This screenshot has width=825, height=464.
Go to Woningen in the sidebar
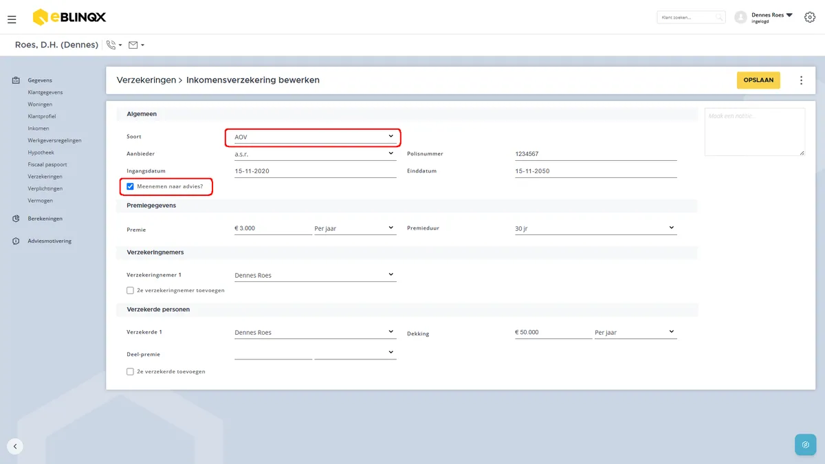(40, 104)
